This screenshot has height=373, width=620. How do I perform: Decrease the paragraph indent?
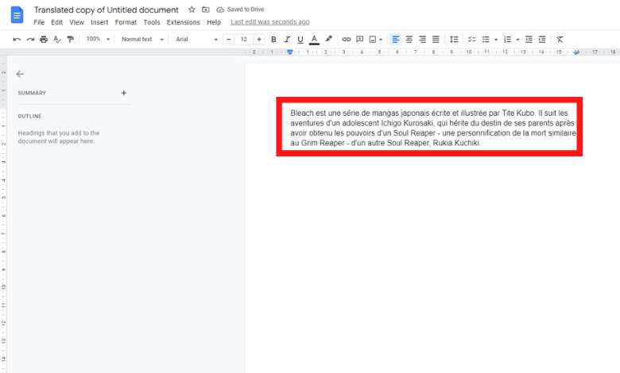(x=529, y=40)
